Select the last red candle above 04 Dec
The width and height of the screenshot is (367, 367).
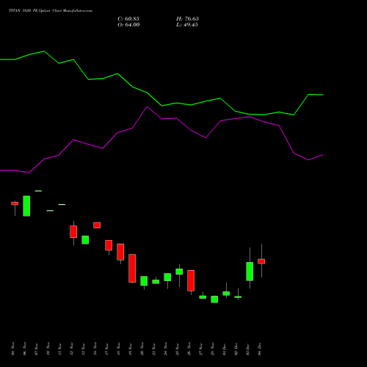(261, 261)
